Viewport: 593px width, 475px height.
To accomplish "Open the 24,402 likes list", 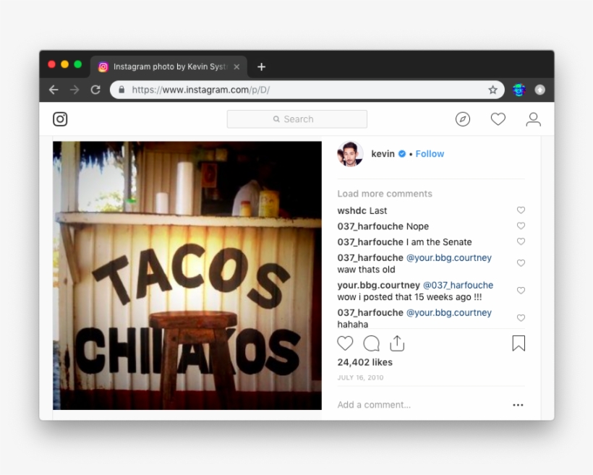I will point(365,362).
